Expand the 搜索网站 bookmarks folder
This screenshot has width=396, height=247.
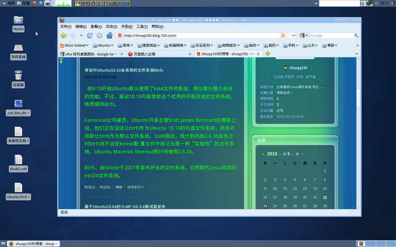point(148,45)
